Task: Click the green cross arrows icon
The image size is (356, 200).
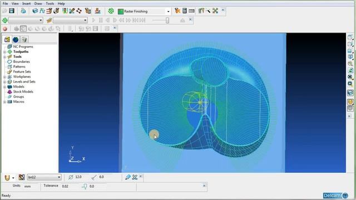Action: [x=215, y=11]
